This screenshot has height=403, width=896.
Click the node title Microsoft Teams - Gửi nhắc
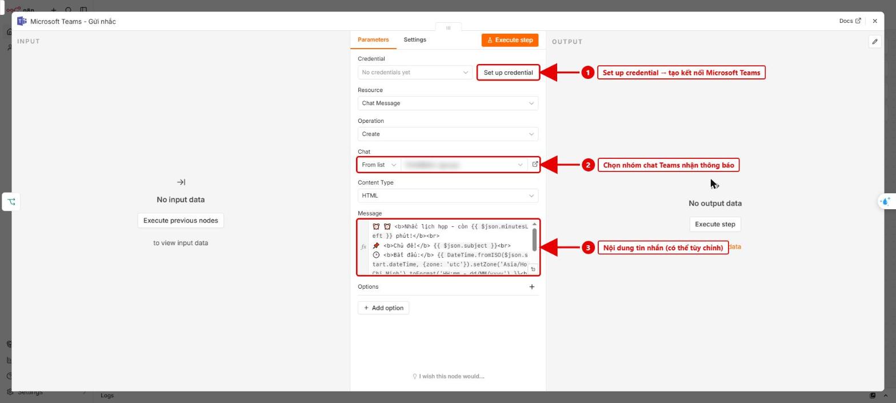[73, 22]
